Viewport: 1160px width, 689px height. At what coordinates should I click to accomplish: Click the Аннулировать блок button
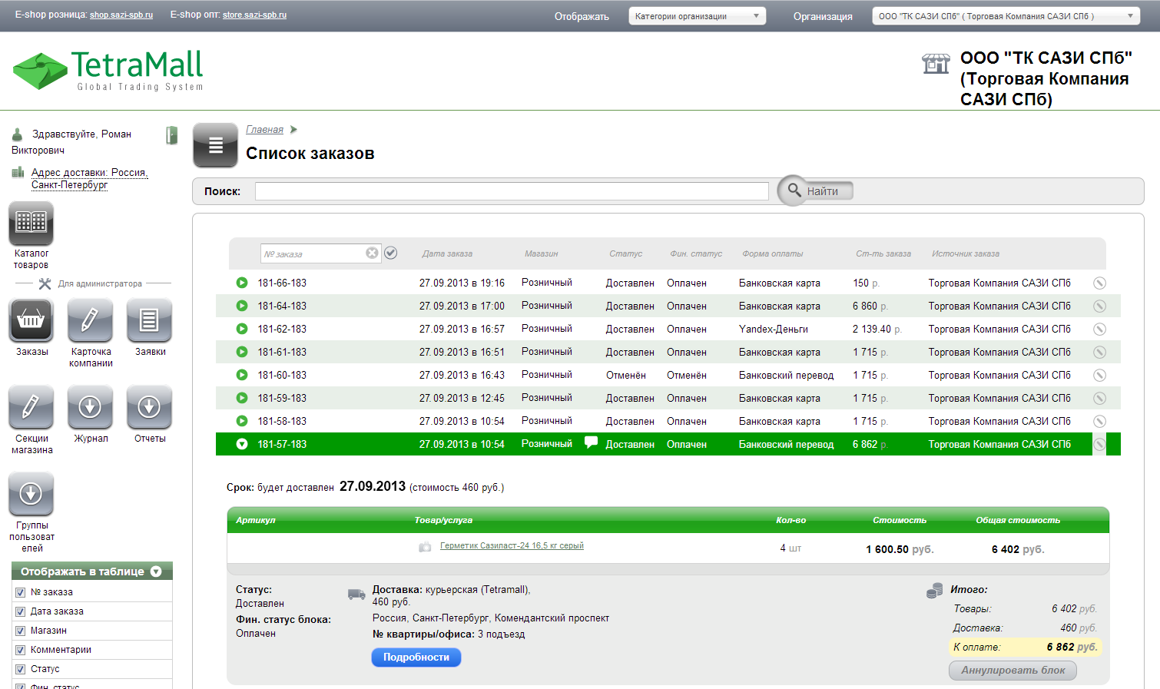(x=1013, y=671)
